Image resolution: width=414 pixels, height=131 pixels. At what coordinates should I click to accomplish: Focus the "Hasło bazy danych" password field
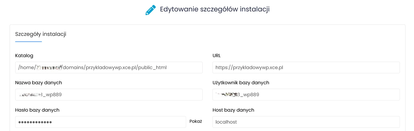pos(101,122)
